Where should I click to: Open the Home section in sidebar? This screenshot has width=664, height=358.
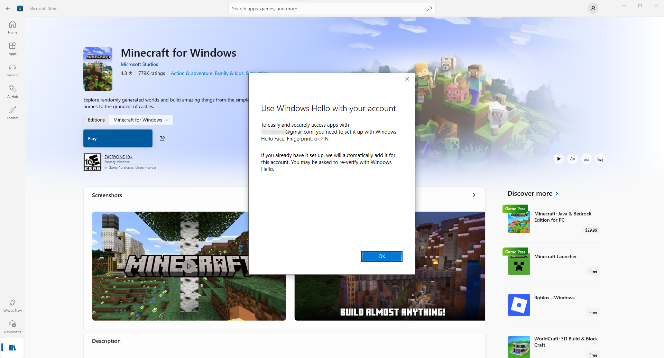12,27
